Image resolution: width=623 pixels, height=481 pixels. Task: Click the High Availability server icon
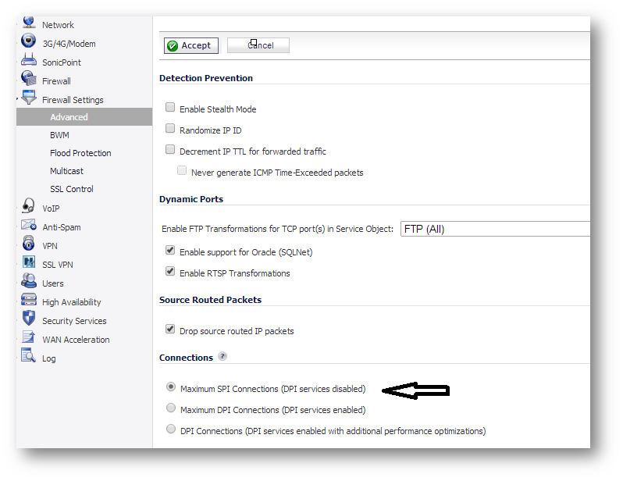coord(29,299)
